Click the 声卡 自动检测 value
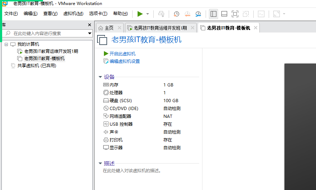The image size is (316, 190). click(x=172, y=132)
